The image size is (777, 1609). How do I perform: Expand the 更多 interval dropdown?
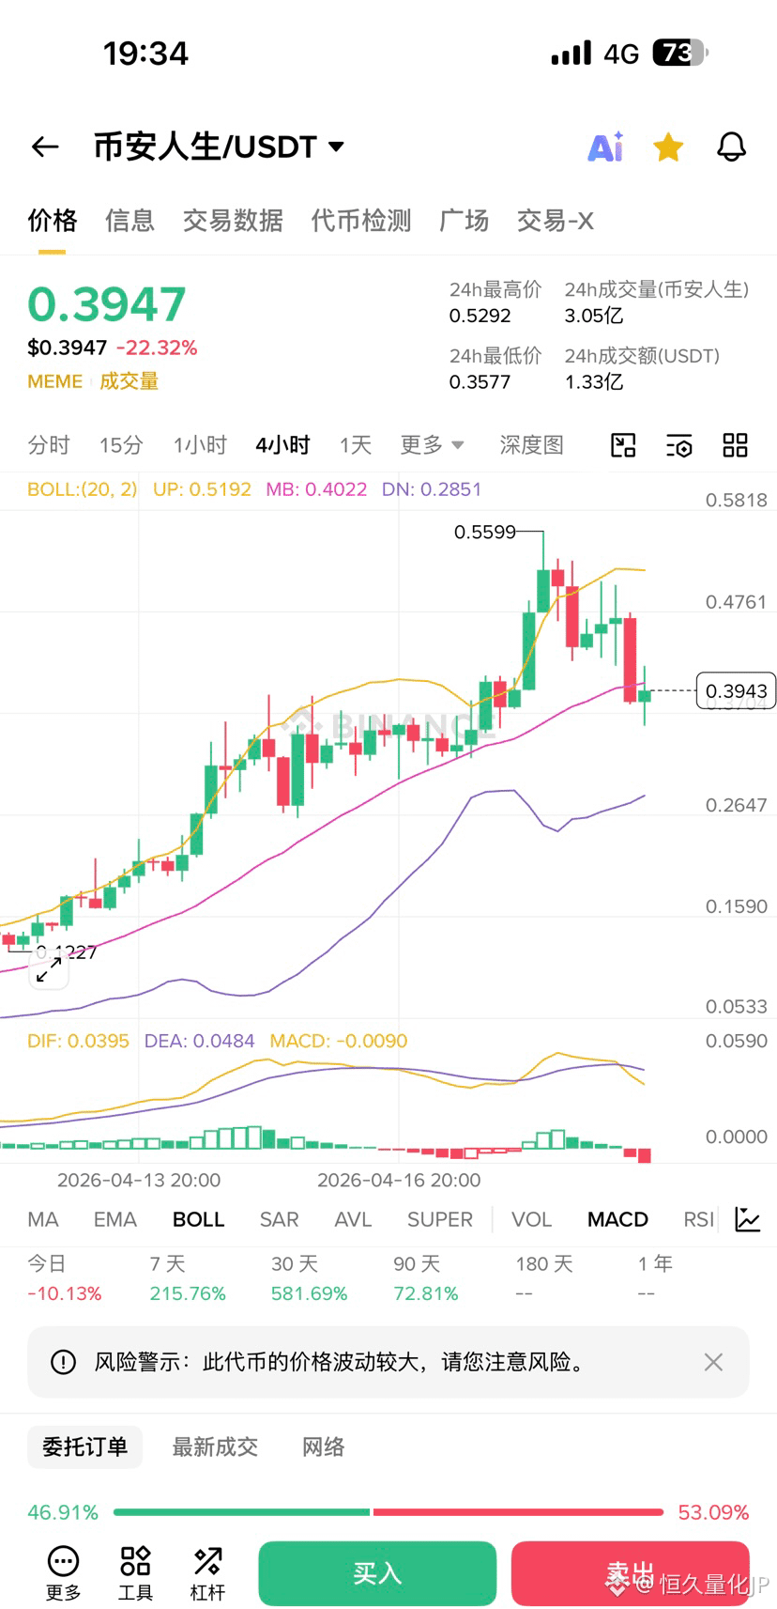432,445
